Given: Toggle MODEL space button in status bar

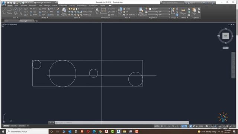Looking at the screenshot, I should tap(157, 126).
